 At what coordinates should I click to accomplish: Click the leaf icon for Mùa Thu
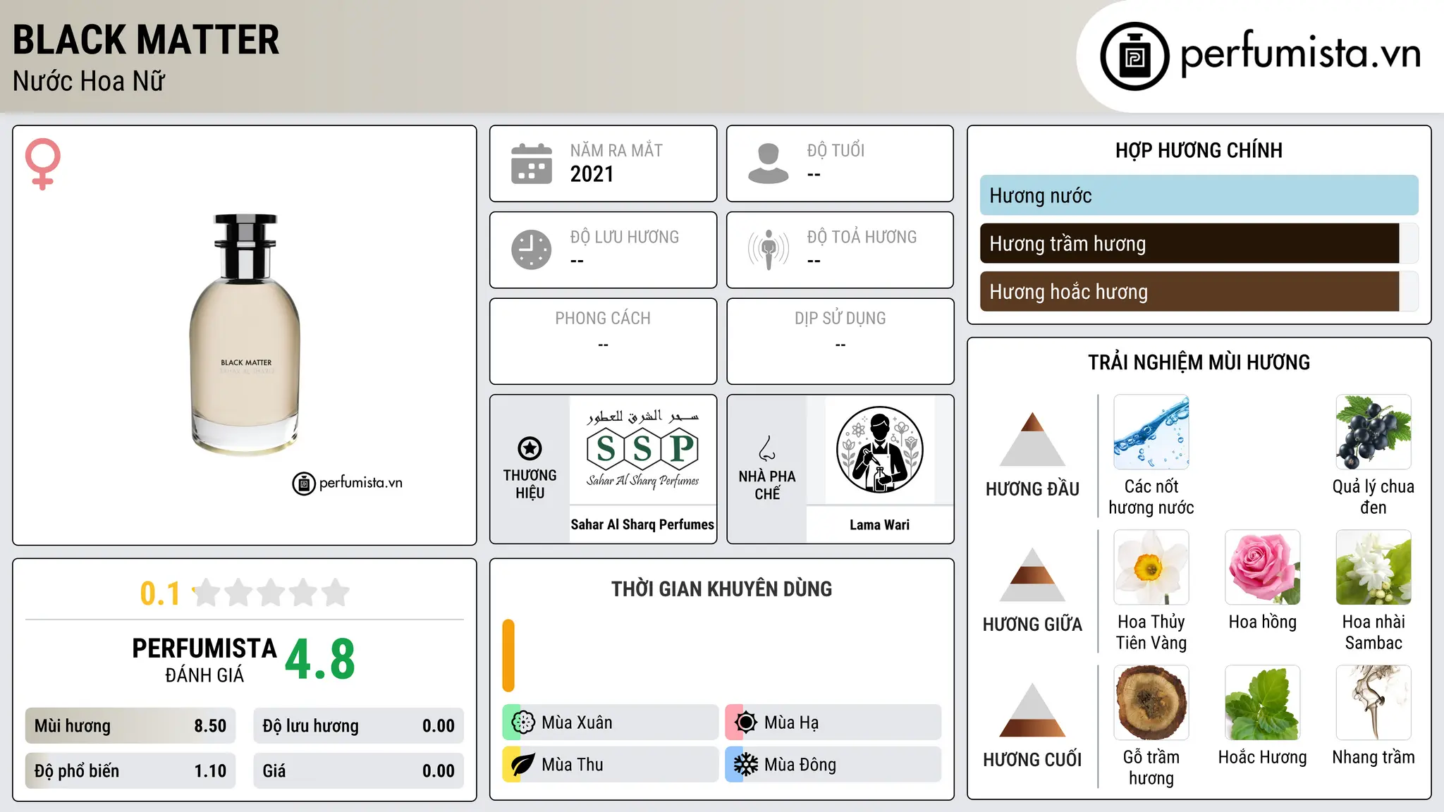[x=522, y=765]
